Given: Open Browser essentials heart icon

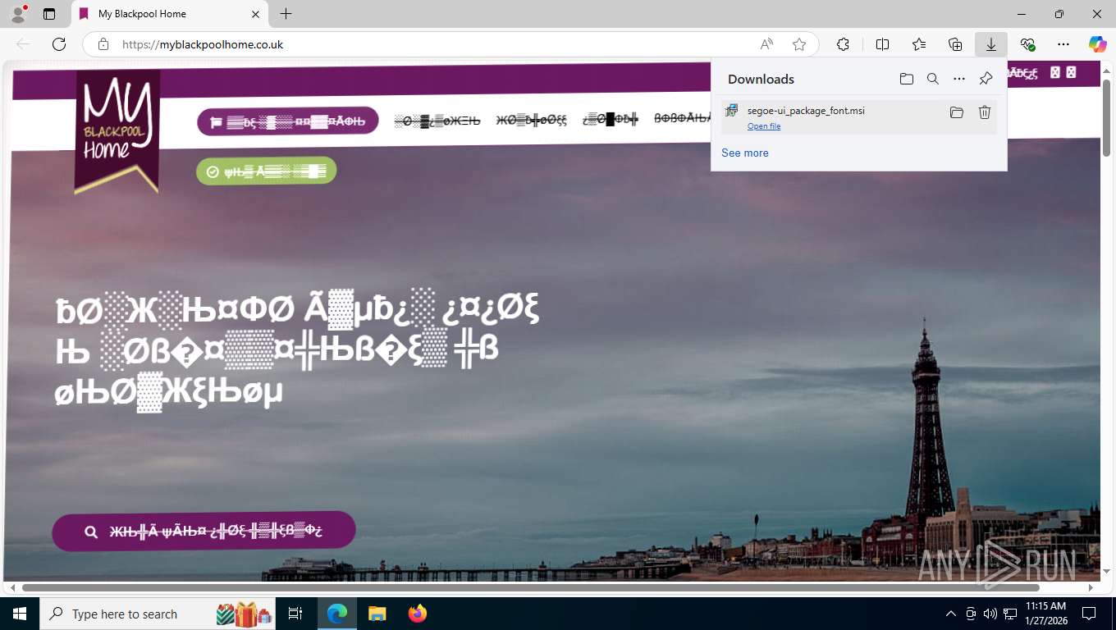Looking at the screenshot, I should (x=1027, y=44).
